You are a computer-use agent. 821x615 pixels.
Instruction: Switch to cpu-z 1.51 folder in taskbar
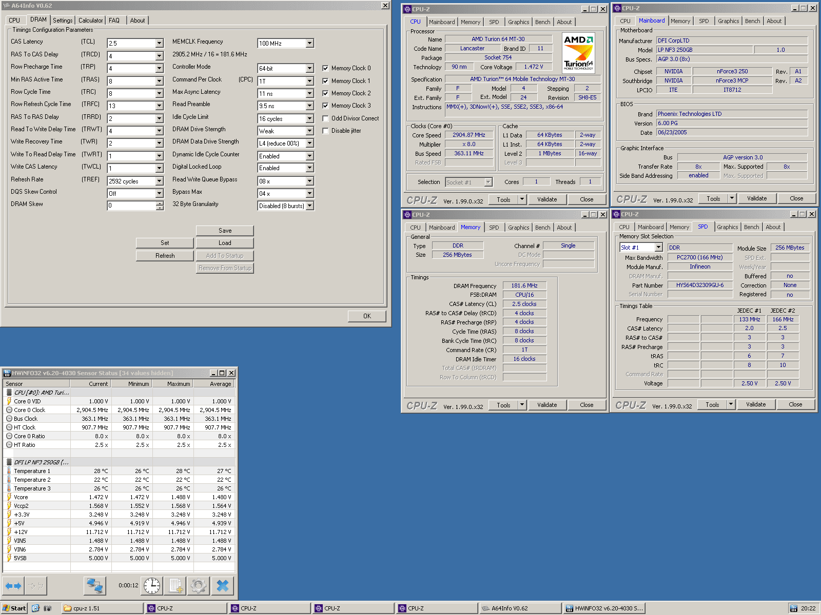[103, 608]
